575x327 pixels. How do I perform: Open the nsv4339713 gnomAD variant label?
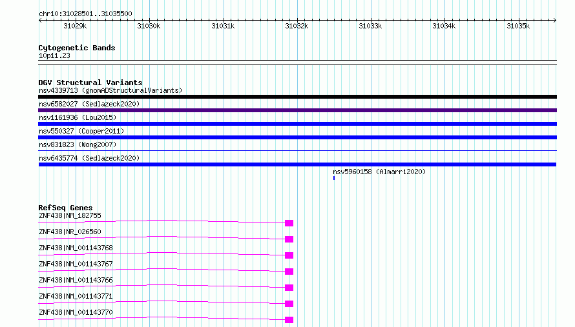[110, 90]
